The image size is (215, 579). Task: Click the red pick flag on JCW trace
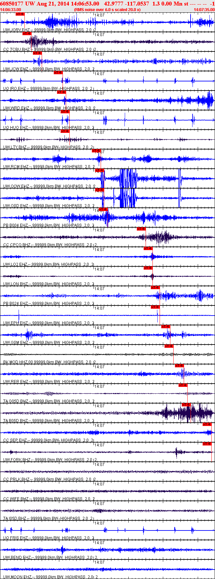click(x=37, y=53)
